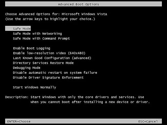
Task: Select Safe Mode with Command Prompt
Action: tap(41, 38)
